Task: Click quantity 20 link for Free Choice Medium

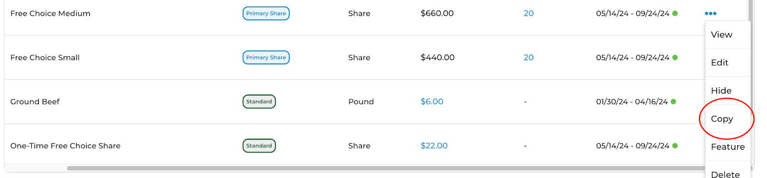Action: point(528,13)
